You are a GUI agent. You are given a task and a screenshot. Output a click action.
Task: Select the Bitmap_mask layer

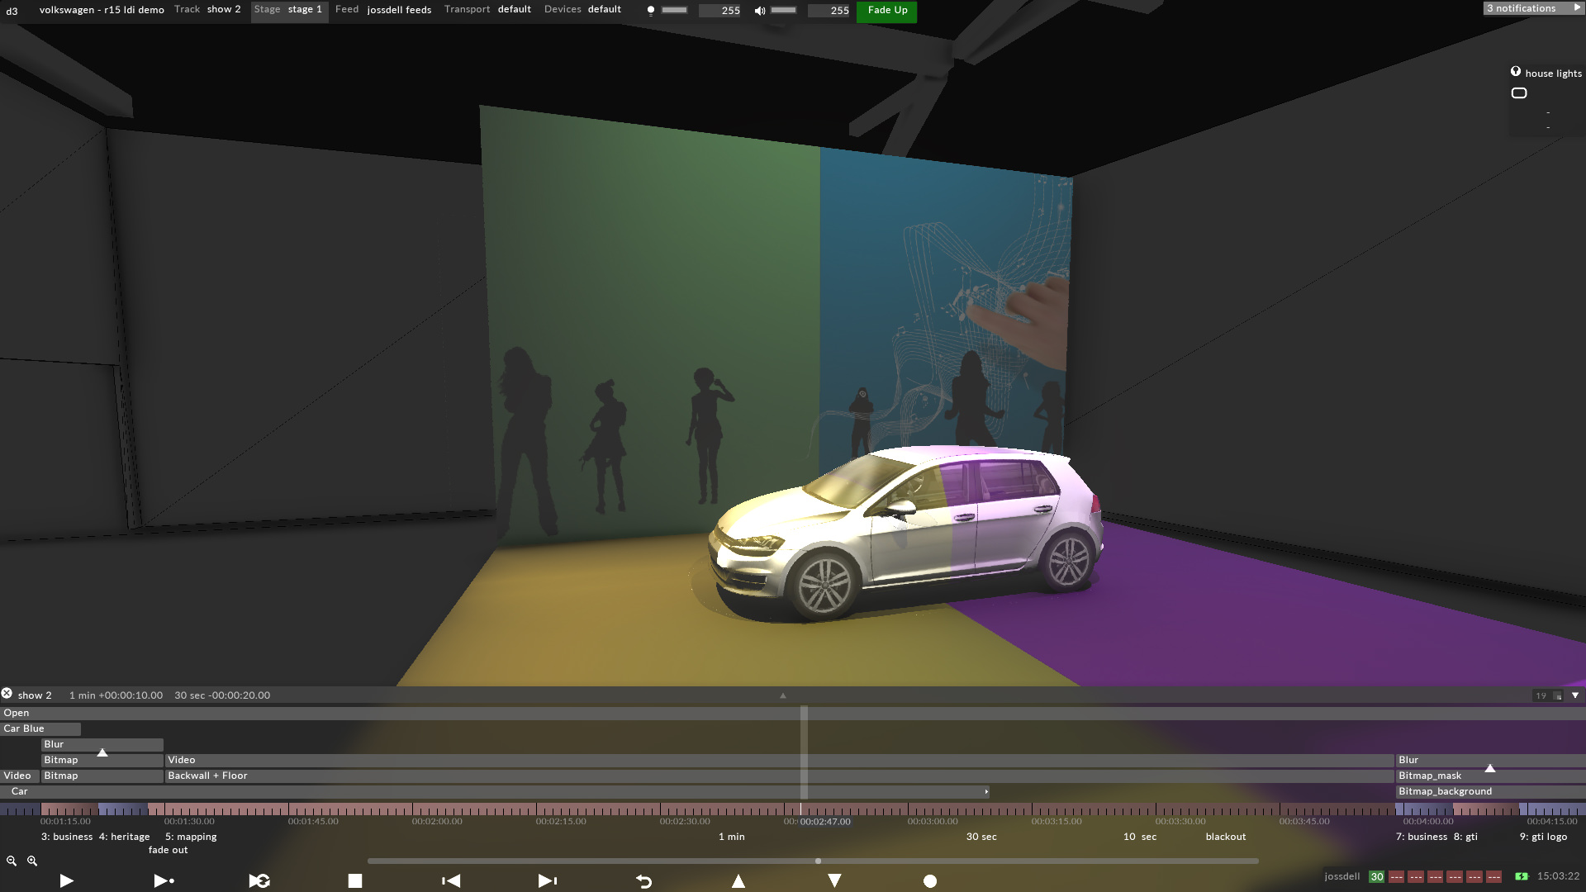click(x=1491, y=776)
